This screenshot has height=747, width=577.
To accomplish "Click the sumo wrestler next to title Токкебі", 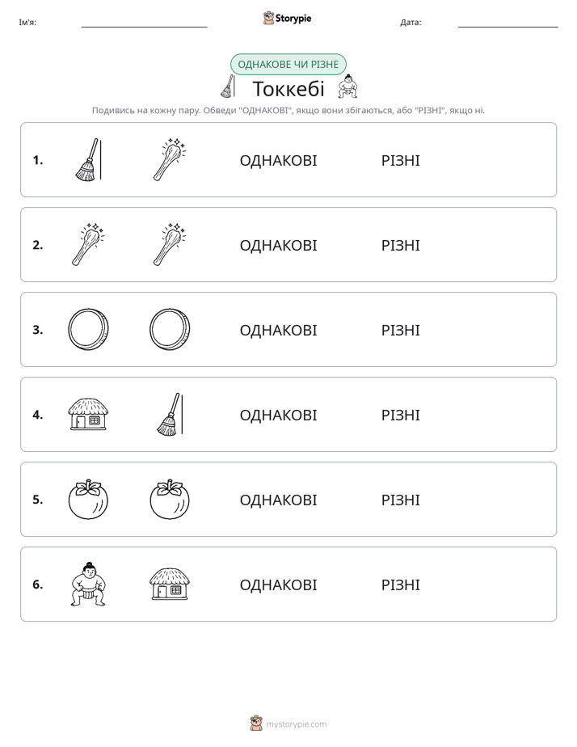I will click(x=347, y=87).
